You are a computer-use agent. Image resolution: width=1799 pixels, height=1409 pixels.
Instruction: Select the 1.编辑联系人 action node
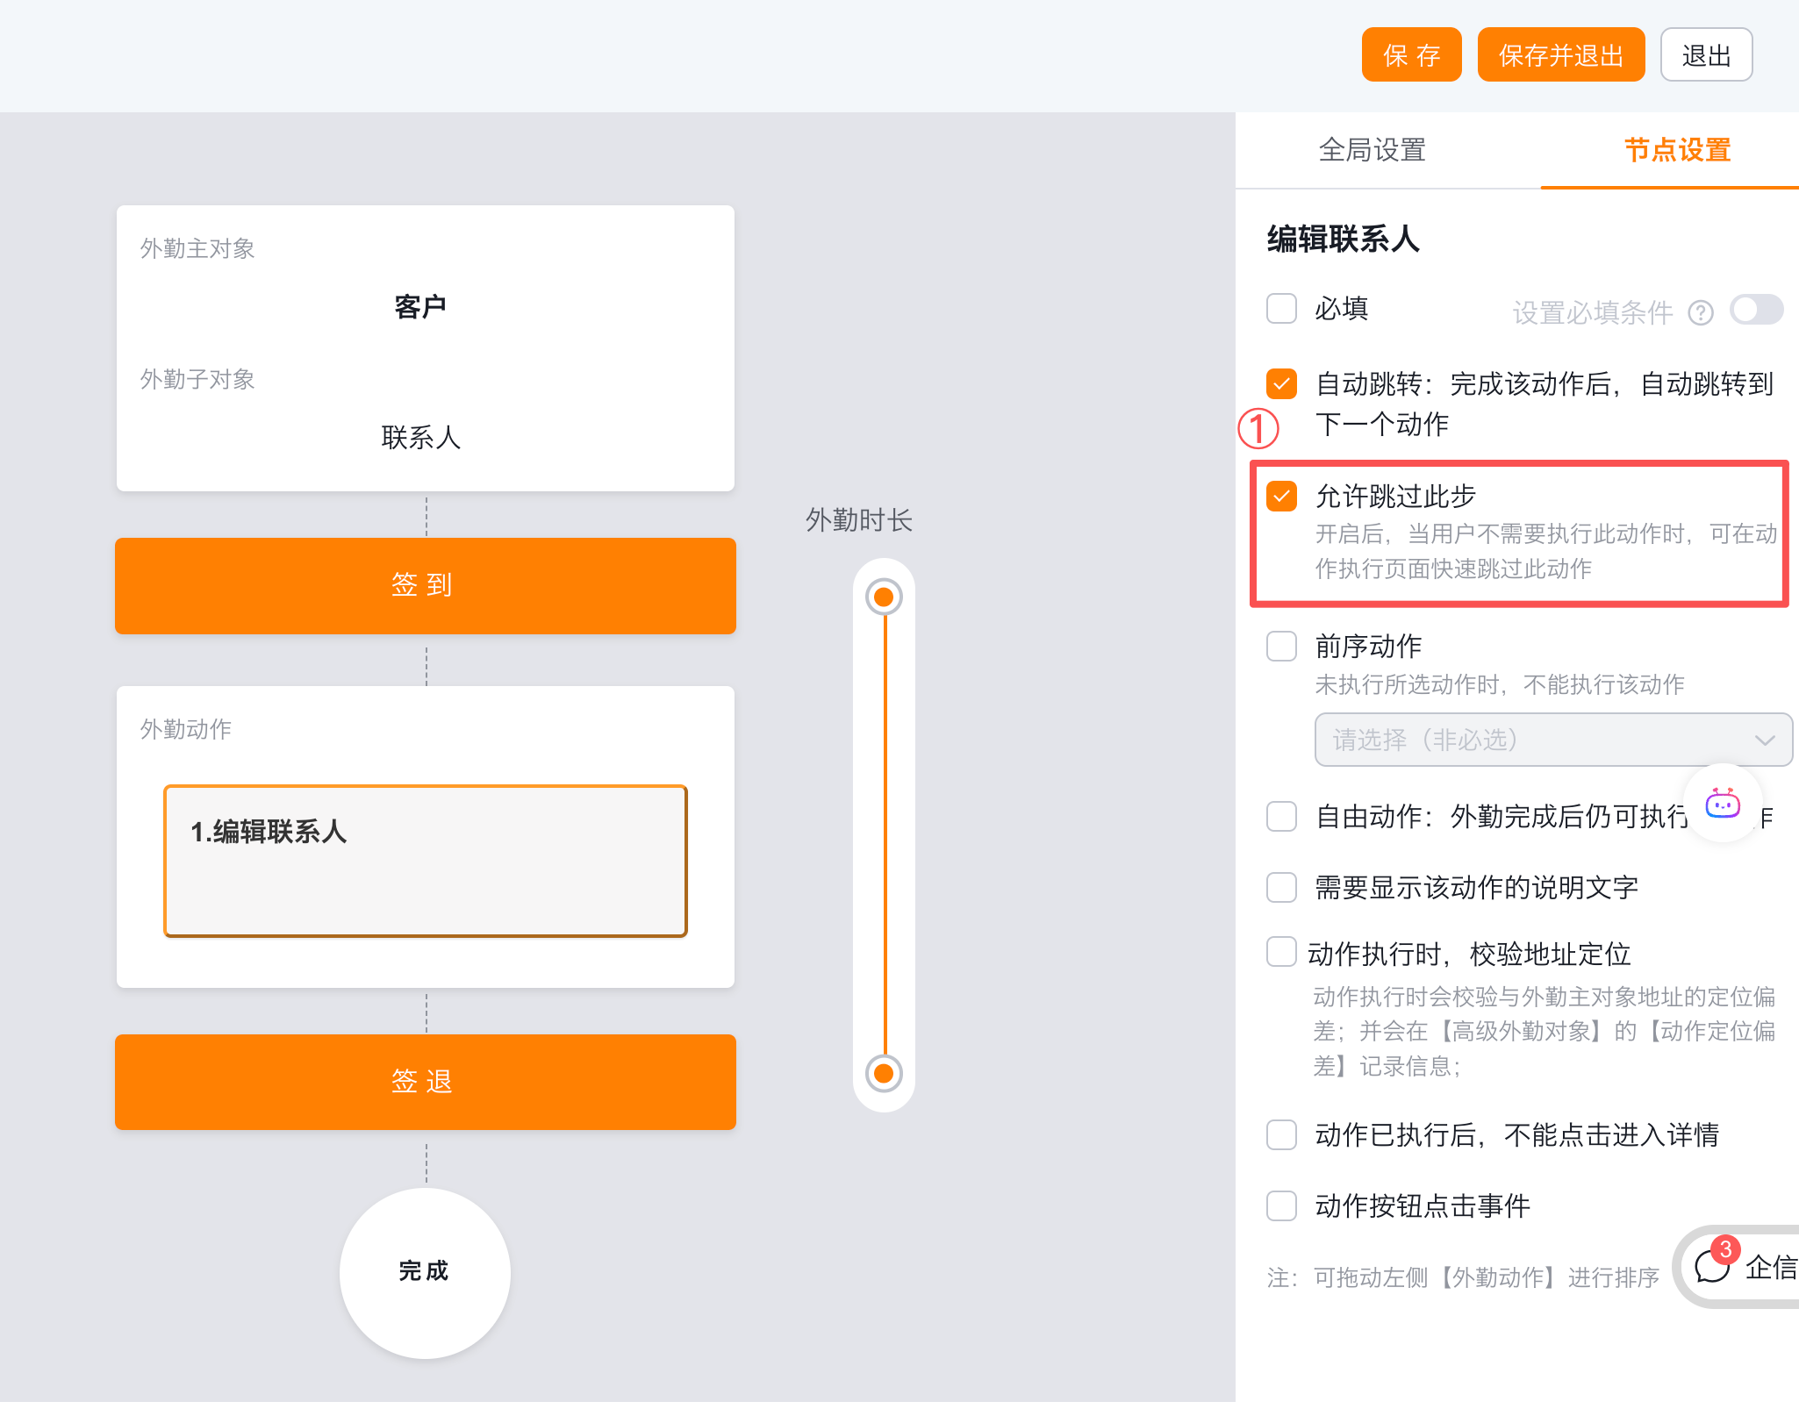tap(426, 861)
